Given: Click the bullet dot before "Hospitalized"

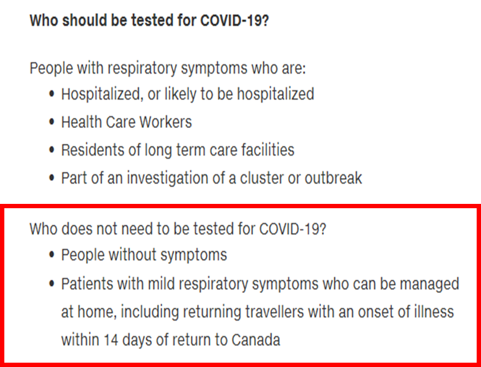Looking at the screenshot, I should [x=52, y=94].
